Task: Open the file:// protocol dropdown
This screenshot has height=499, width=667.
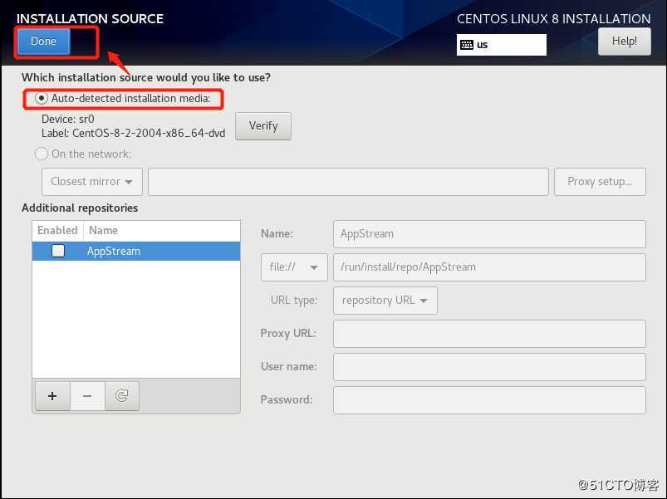Action: [x=294, y=267]
